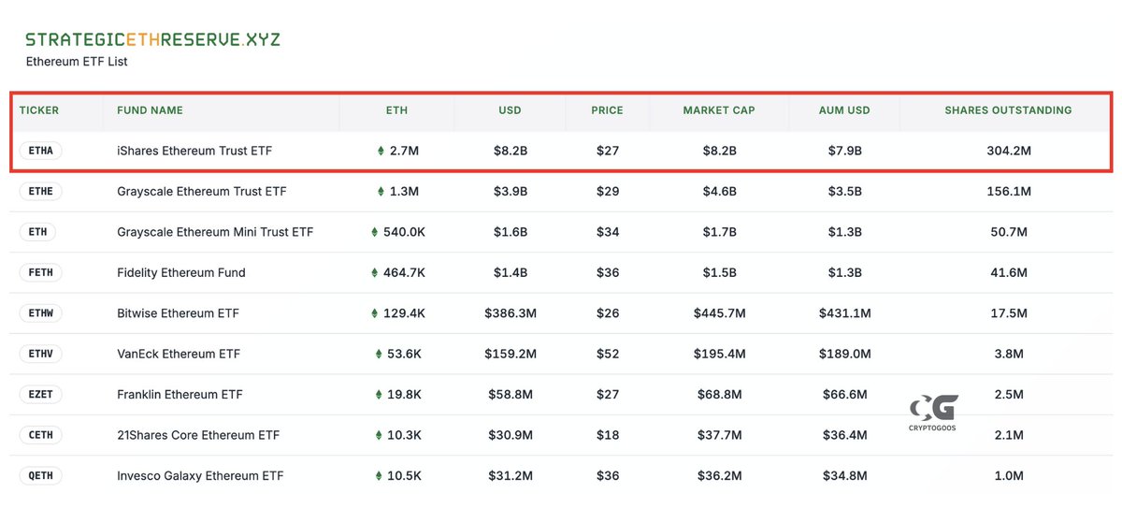This screenshot has height=508, width=1122.
Task: Click the CETH ticker badge
Action: tap(40, 435)
